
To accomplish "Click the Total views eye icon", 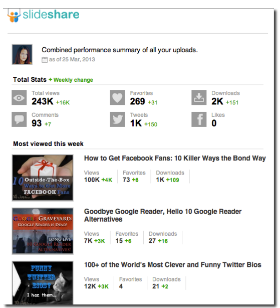I will click(x=19, y=98).
